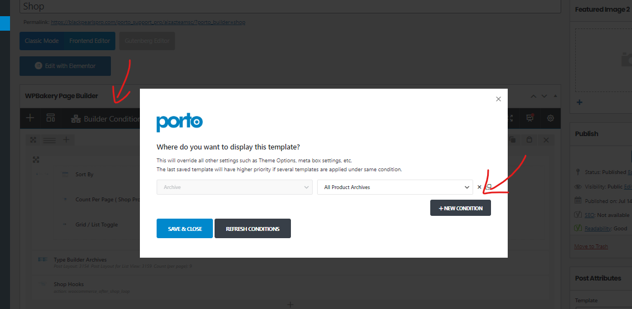
Task: Close the Porto condition dialog
Action: [x=498, y=99]
